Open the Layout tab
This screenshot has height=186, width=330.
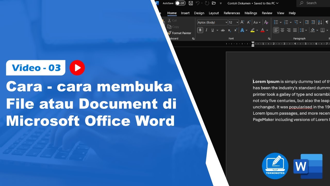[x=214, y=13]
